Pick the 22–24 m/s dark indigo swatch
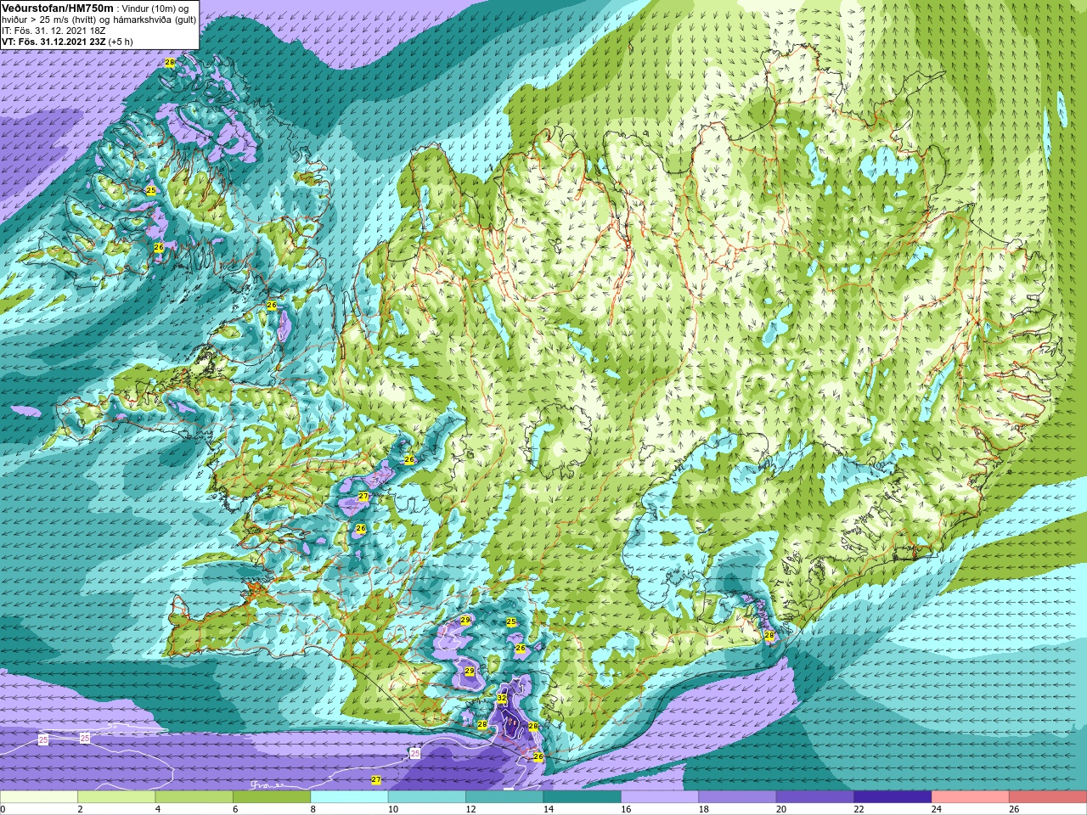 893,797
